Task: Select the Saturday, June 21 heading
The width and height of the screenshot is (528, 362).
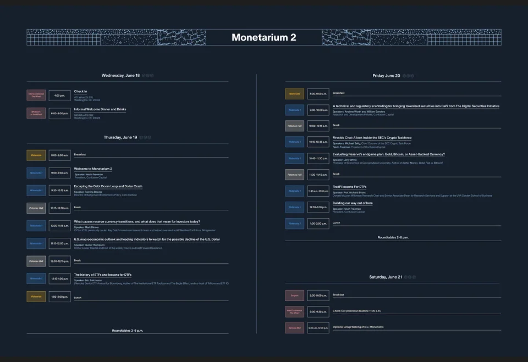Action: click(386, 277)
